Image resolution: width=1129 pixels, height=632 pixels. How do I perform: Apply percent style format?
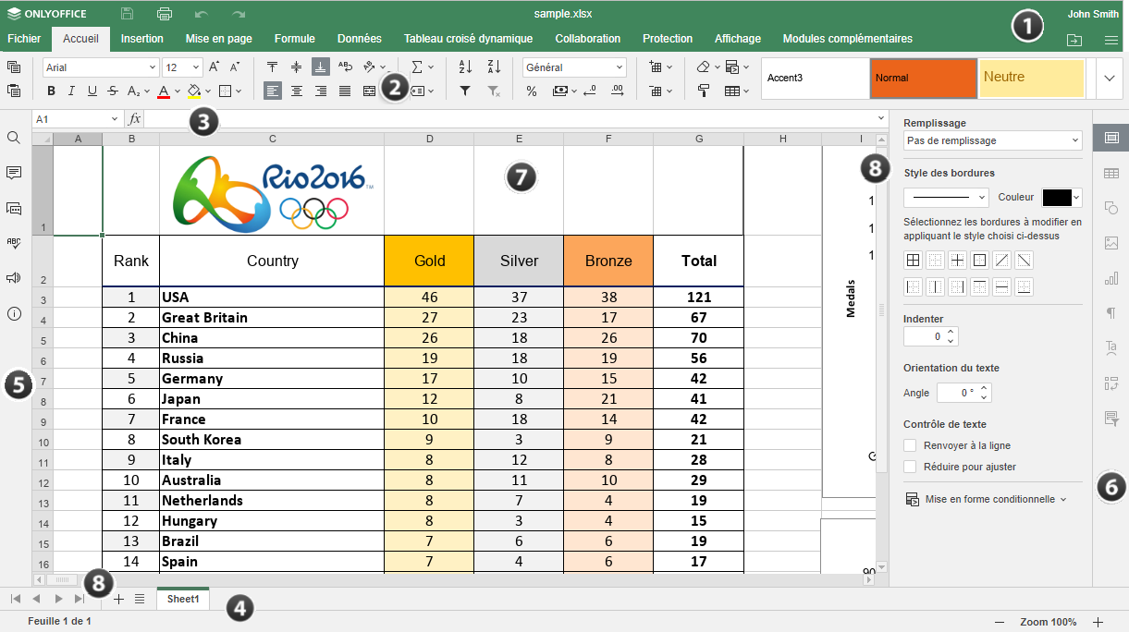[532, 91]
